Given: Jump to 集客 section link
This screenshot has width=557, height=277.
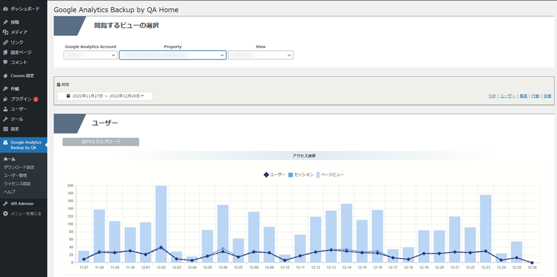Looking at the screenshot, I should pyautogui.click(x=523, y=96).
